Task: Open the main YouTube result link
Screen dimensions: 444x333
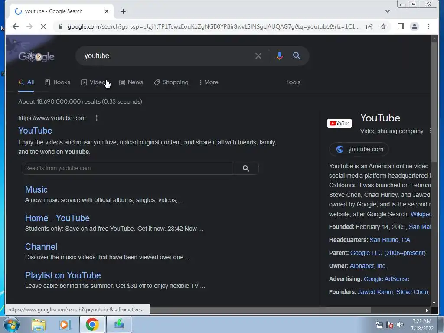Action: (x=35, y=131)
